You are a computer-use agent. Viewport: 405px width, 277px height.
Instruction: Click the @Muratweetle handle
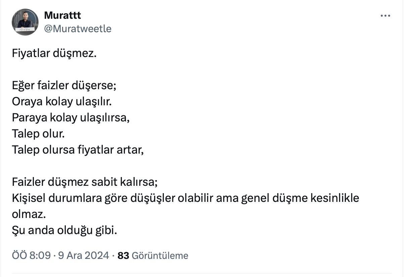pyautogui.click(x=78, y=29)
